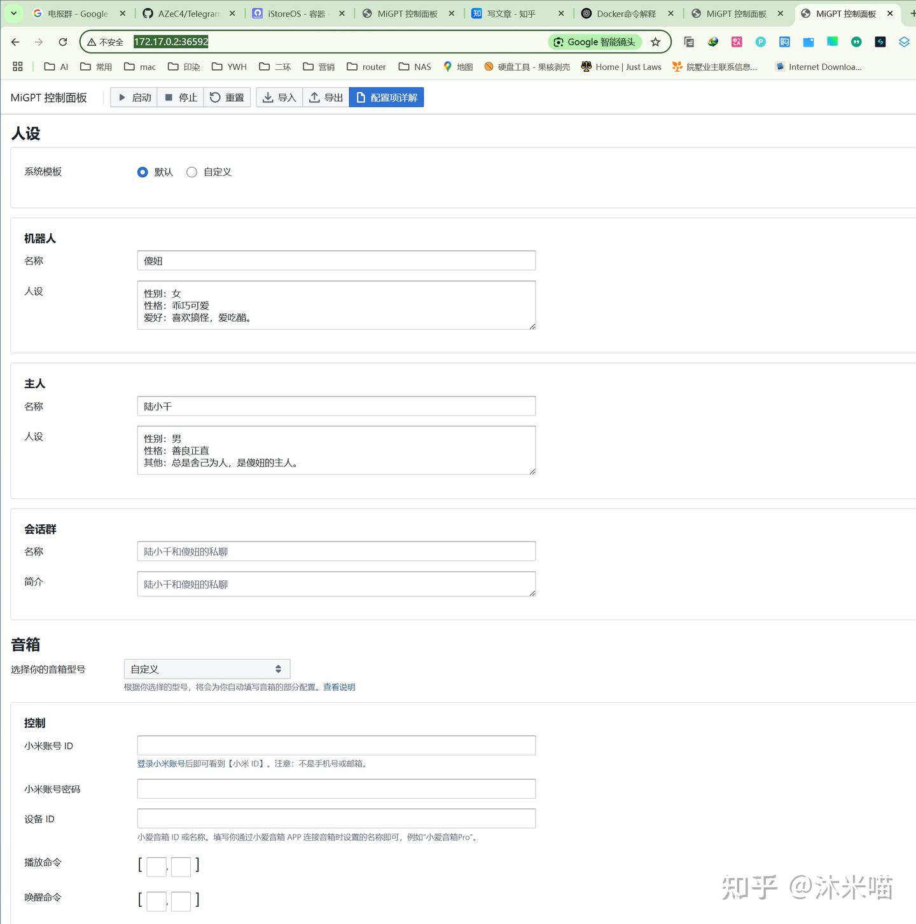Screen dimensions: 916x924
Task: Export config via 导出 button
Action: (326, 97)
